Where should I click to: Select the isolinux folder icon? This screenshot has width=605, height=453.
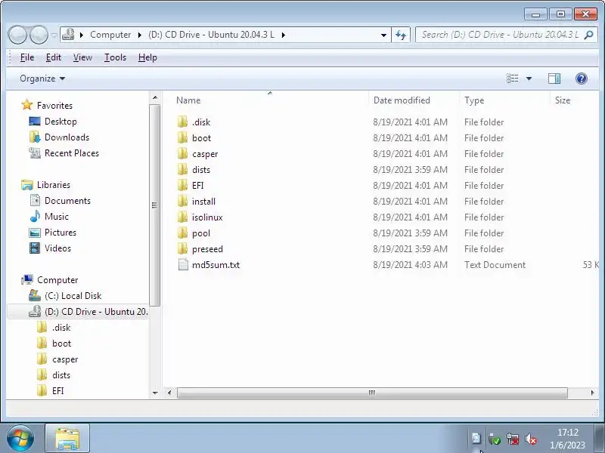click(x=183, y=217)
